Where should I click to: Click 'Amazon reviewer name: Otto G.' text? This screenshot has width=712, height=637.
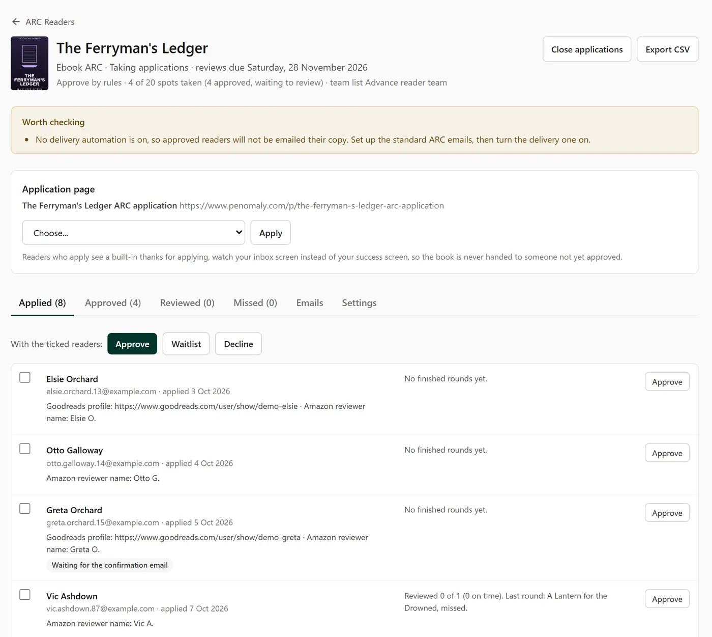click(x=103, y=478)
